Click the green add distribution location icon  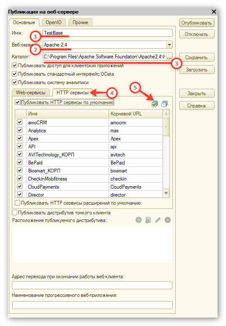pos(139,220)
